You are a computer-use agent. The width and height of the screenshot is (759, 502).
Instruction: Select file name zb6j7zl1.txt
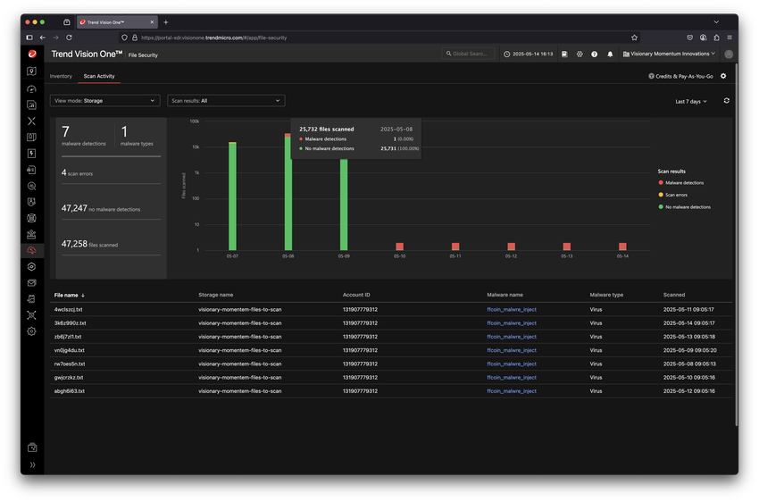[x=68, y=337]
